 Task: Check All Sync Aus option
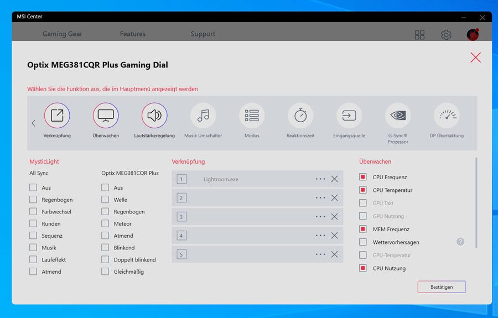(33, 187)
